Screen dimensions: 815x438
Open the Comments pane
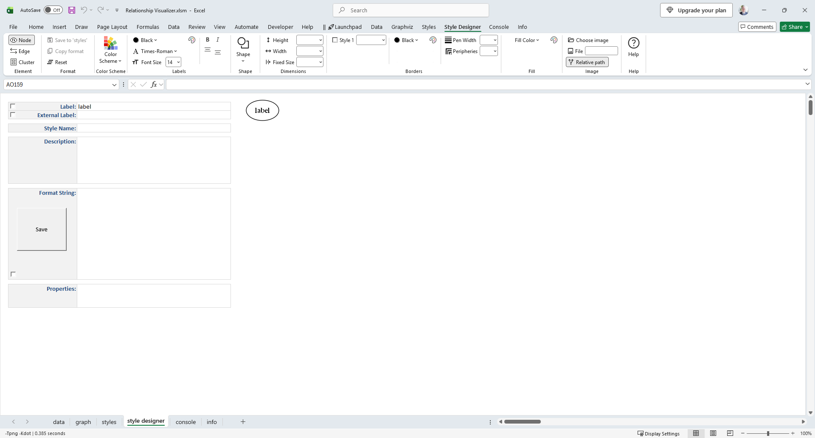tap(757, 27)
